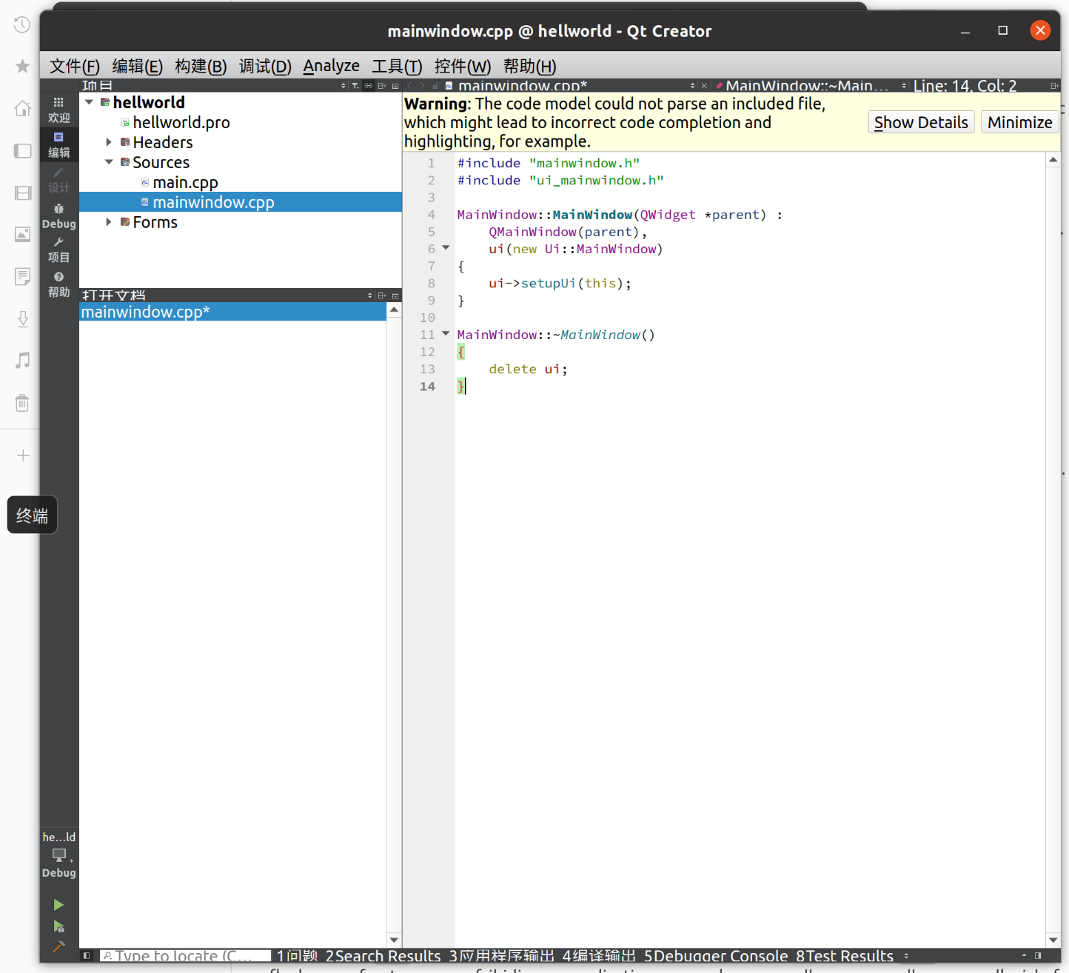Collapse the Sources folder
1069x973 pixels.
(x=109, y=161)
